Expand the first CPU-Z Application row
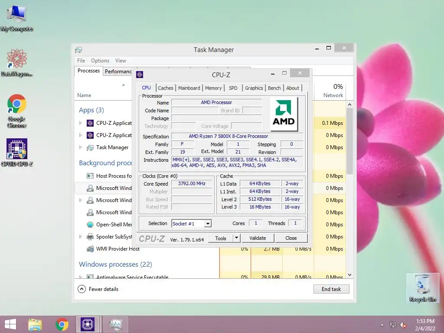The image size is (444, 333). tap(80, 123)
